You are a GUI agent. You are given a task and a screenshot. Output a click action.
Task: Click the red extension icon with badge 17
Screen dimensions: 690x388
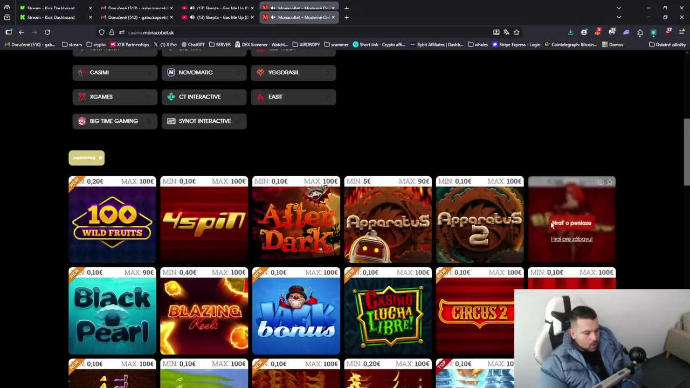(x=668, y=32)
